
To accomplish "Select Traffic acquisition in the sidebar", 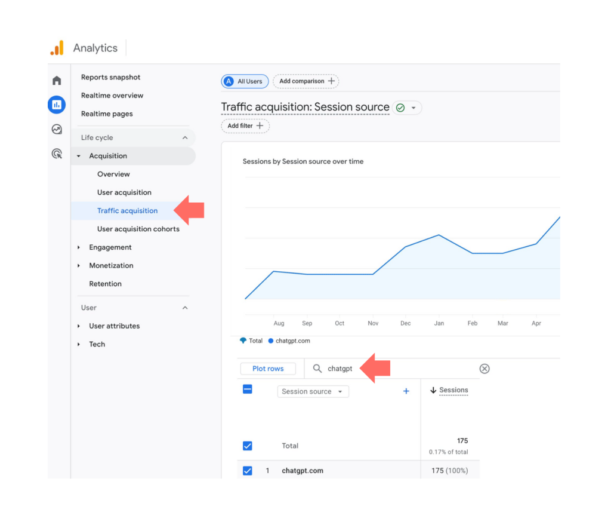I will (x=128, y=211).
